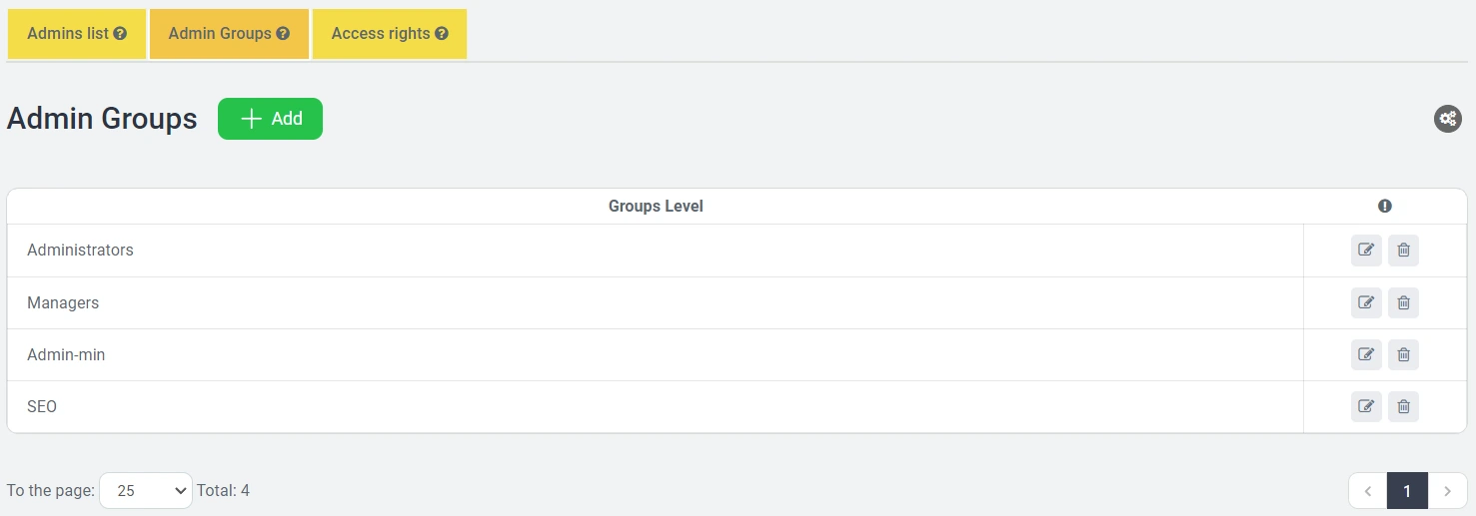Click the exclamation info column header icon
This screenshot has width=1476, height=516.
(x=1384, y=207)
